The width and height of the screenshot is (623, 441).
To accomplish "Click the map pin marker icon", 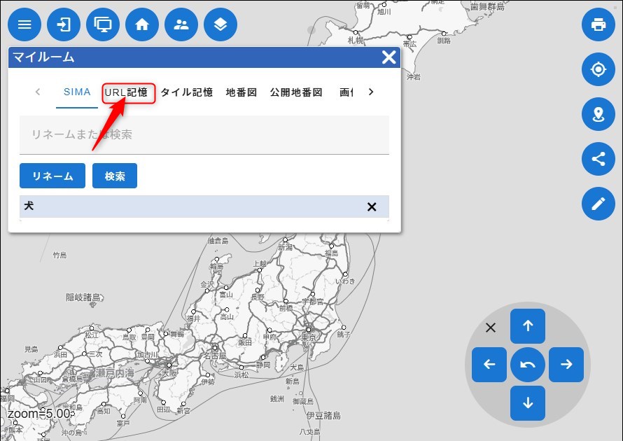I will click(598, 114).
